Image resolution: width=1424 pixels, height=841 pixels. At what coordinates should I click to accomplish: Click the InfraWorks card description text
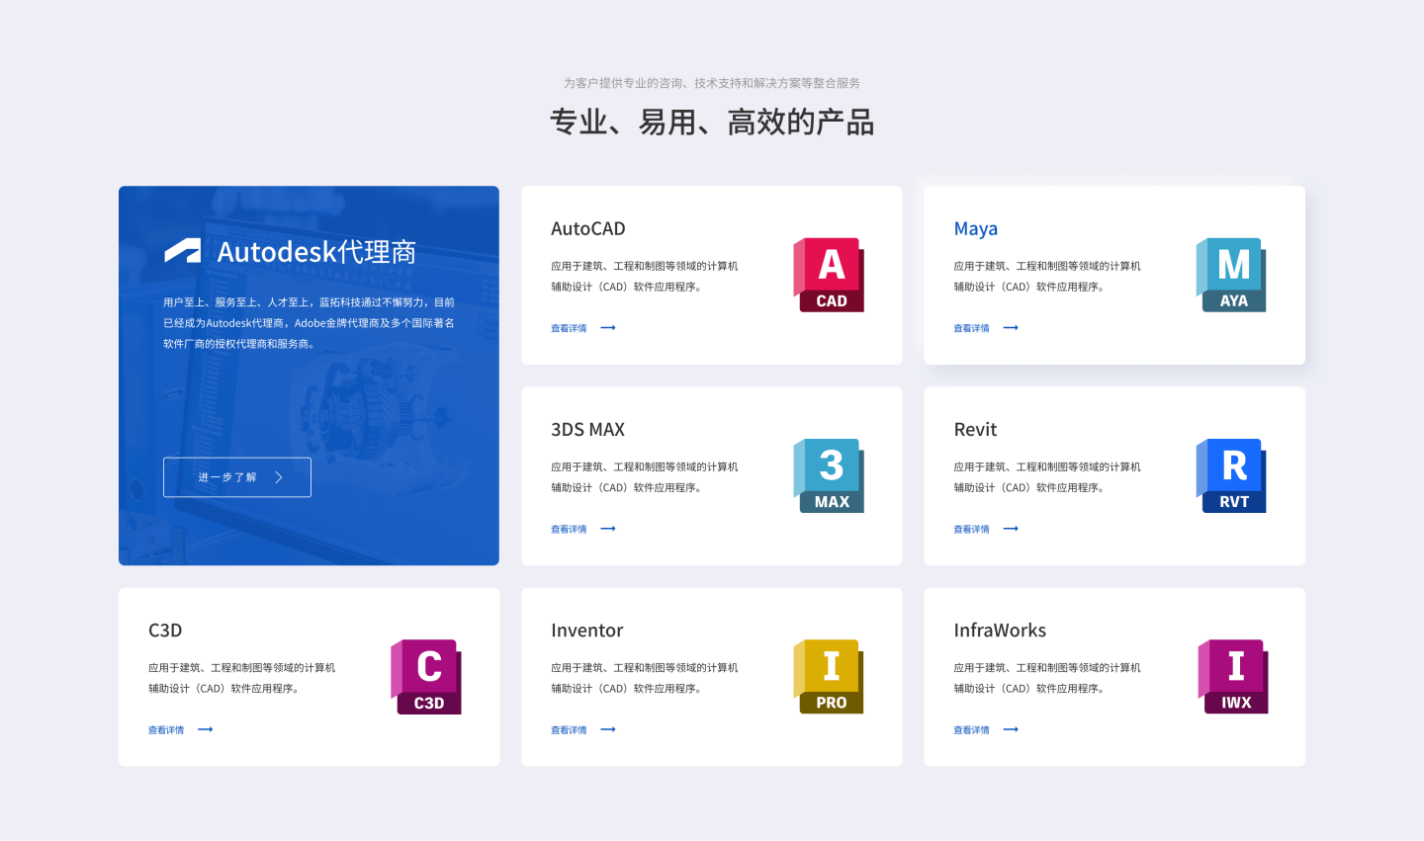1047,678
